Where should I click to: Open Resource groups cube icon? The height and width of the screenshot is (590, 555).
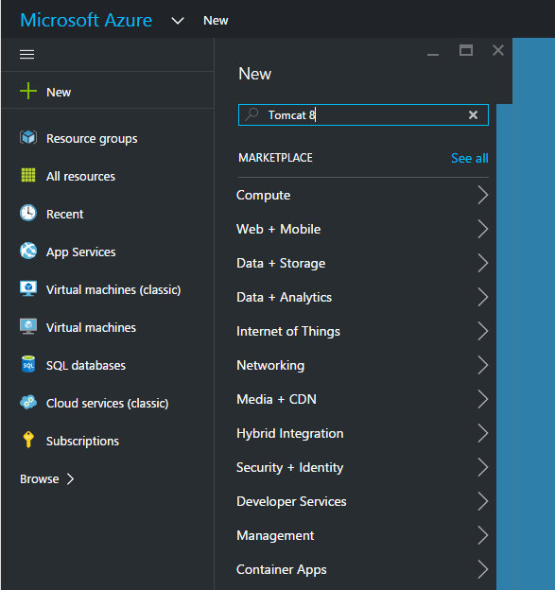[x=28, y=138]
